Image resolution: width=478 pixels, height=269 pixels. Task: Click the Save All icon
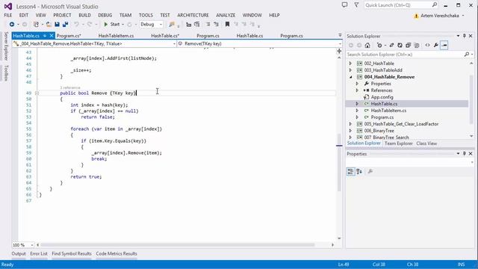tap(65, 25)
